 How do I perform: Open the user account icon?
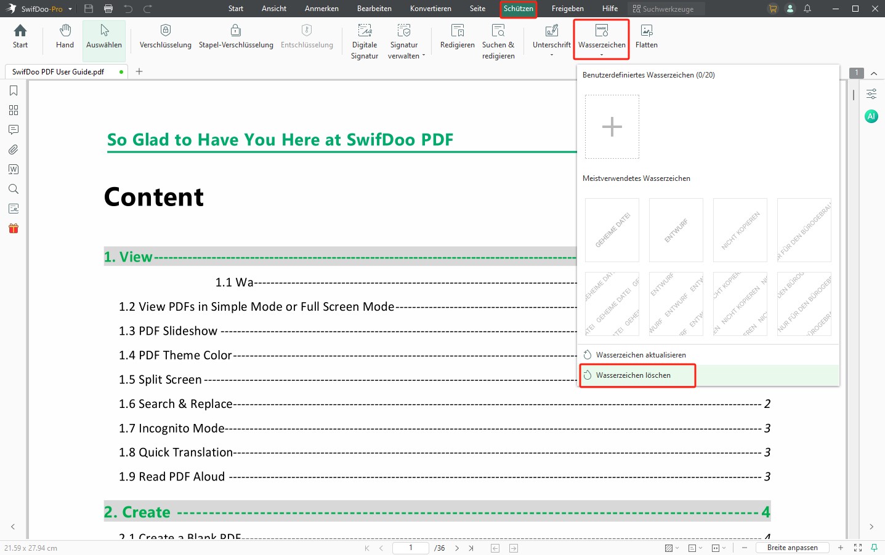790,9
